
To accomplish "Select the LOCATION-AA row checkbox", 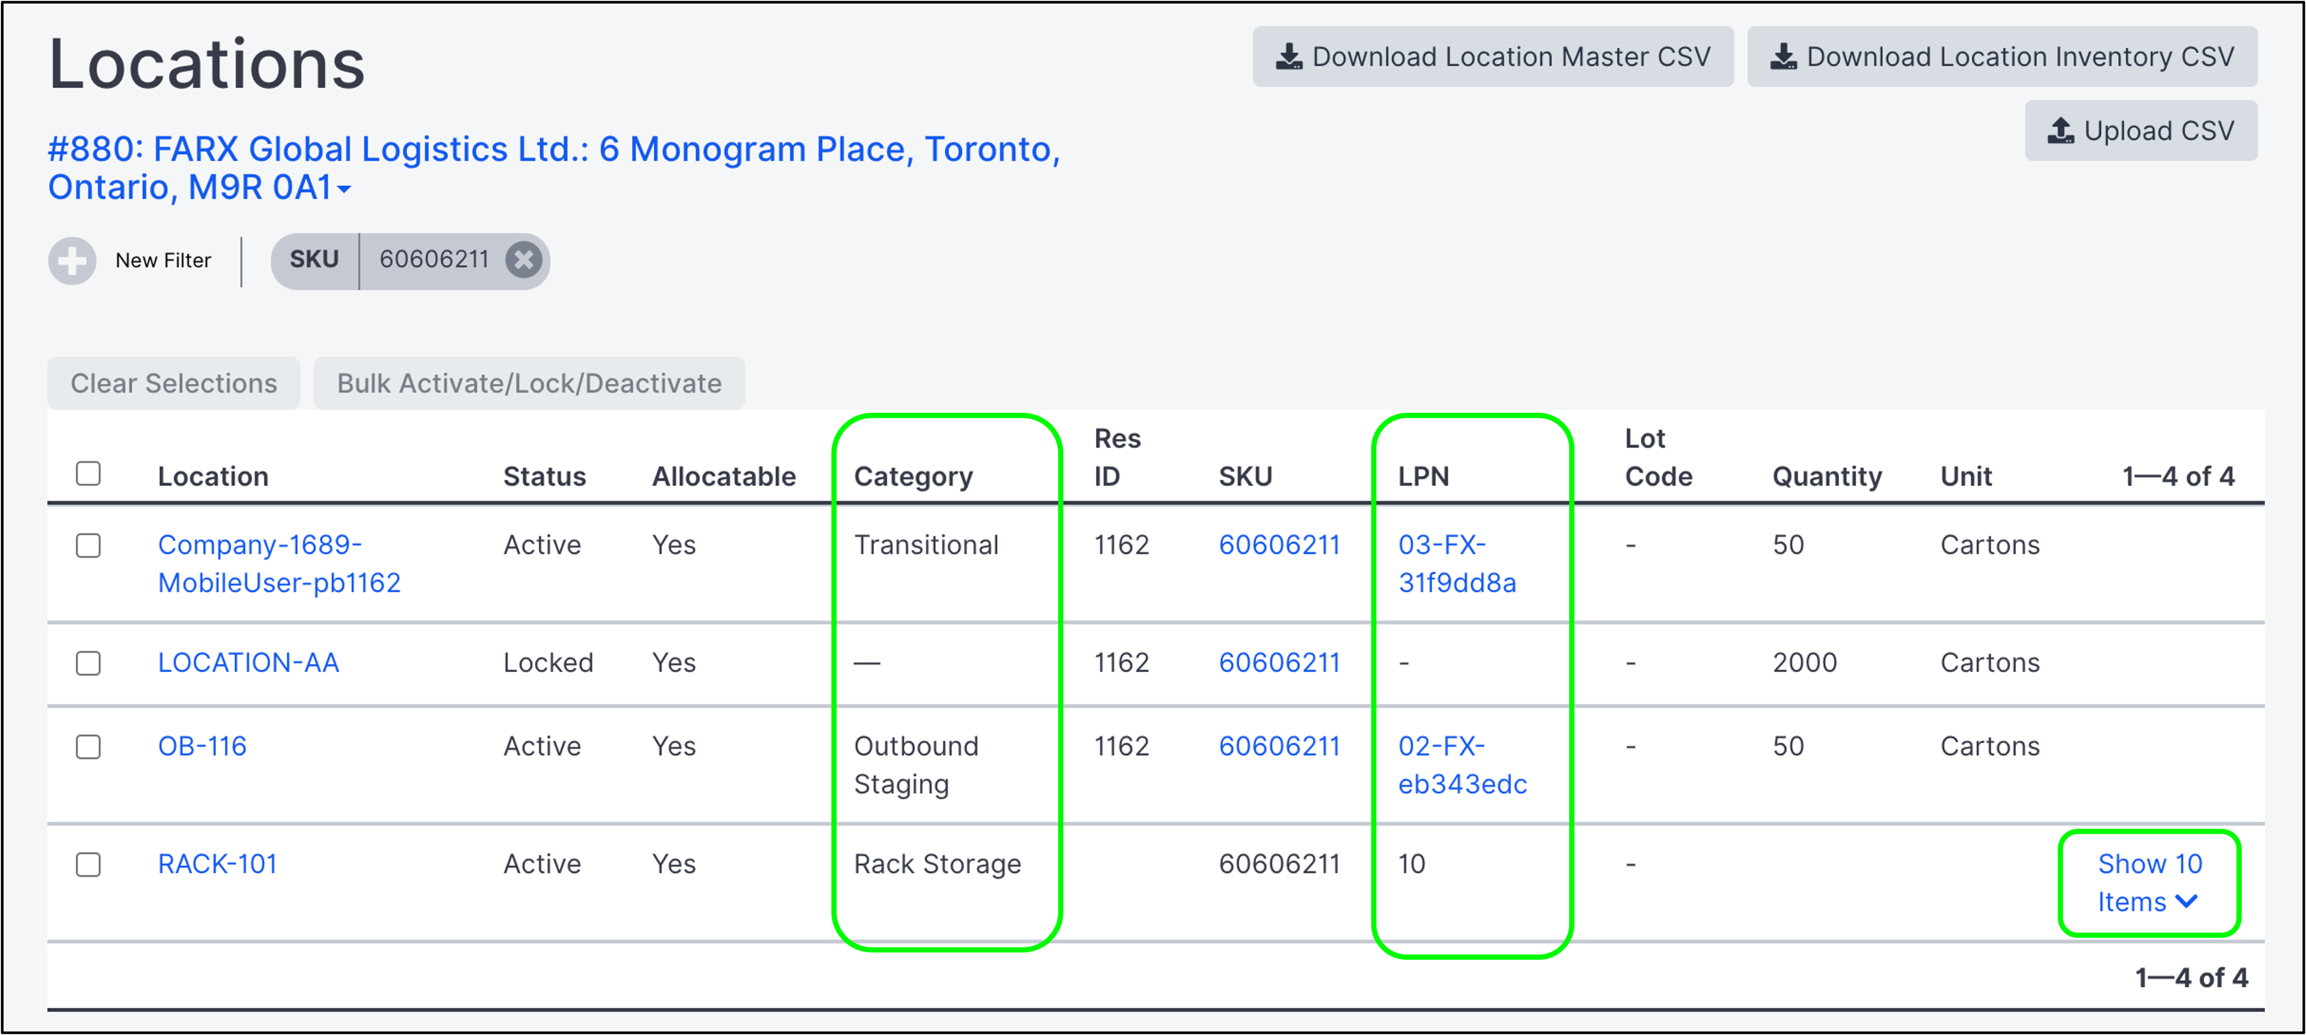I will [x=88, y=663].
